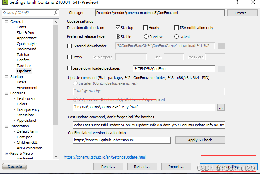
Task: Click the settings tree scrollbar thumb
Action: [56, 75]
